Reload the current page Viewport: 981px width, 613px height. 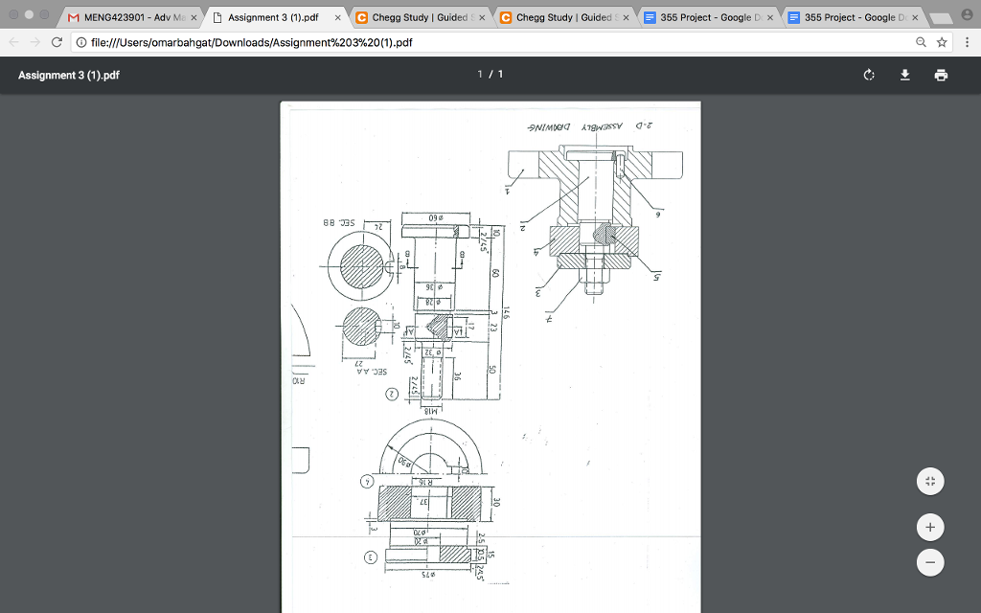[57, 42]
